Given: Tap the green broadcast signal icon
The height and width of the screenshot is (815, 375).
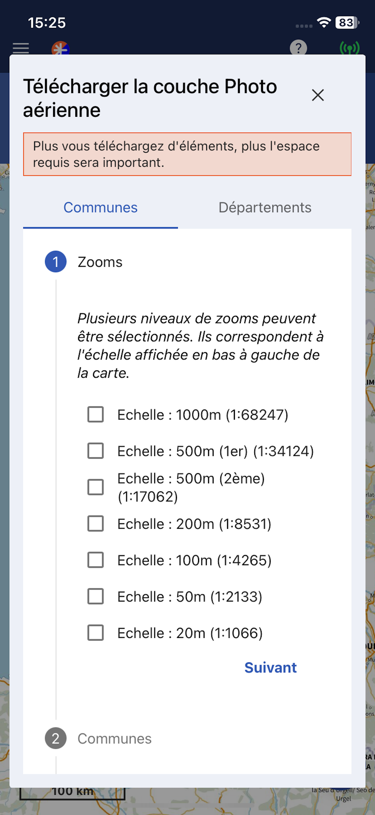Looking at the screenshot, I should (349, 48).
